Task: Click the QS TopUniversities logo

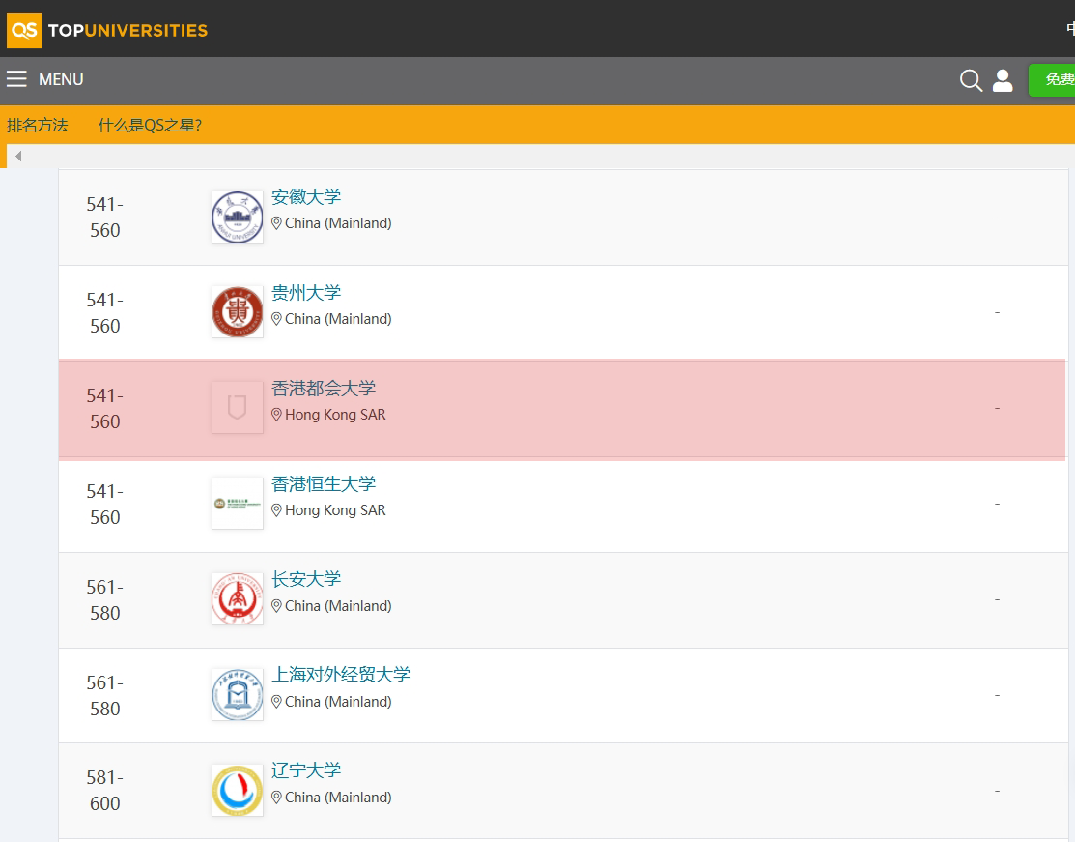Action: pyautogui.click(x=106, y=29)
